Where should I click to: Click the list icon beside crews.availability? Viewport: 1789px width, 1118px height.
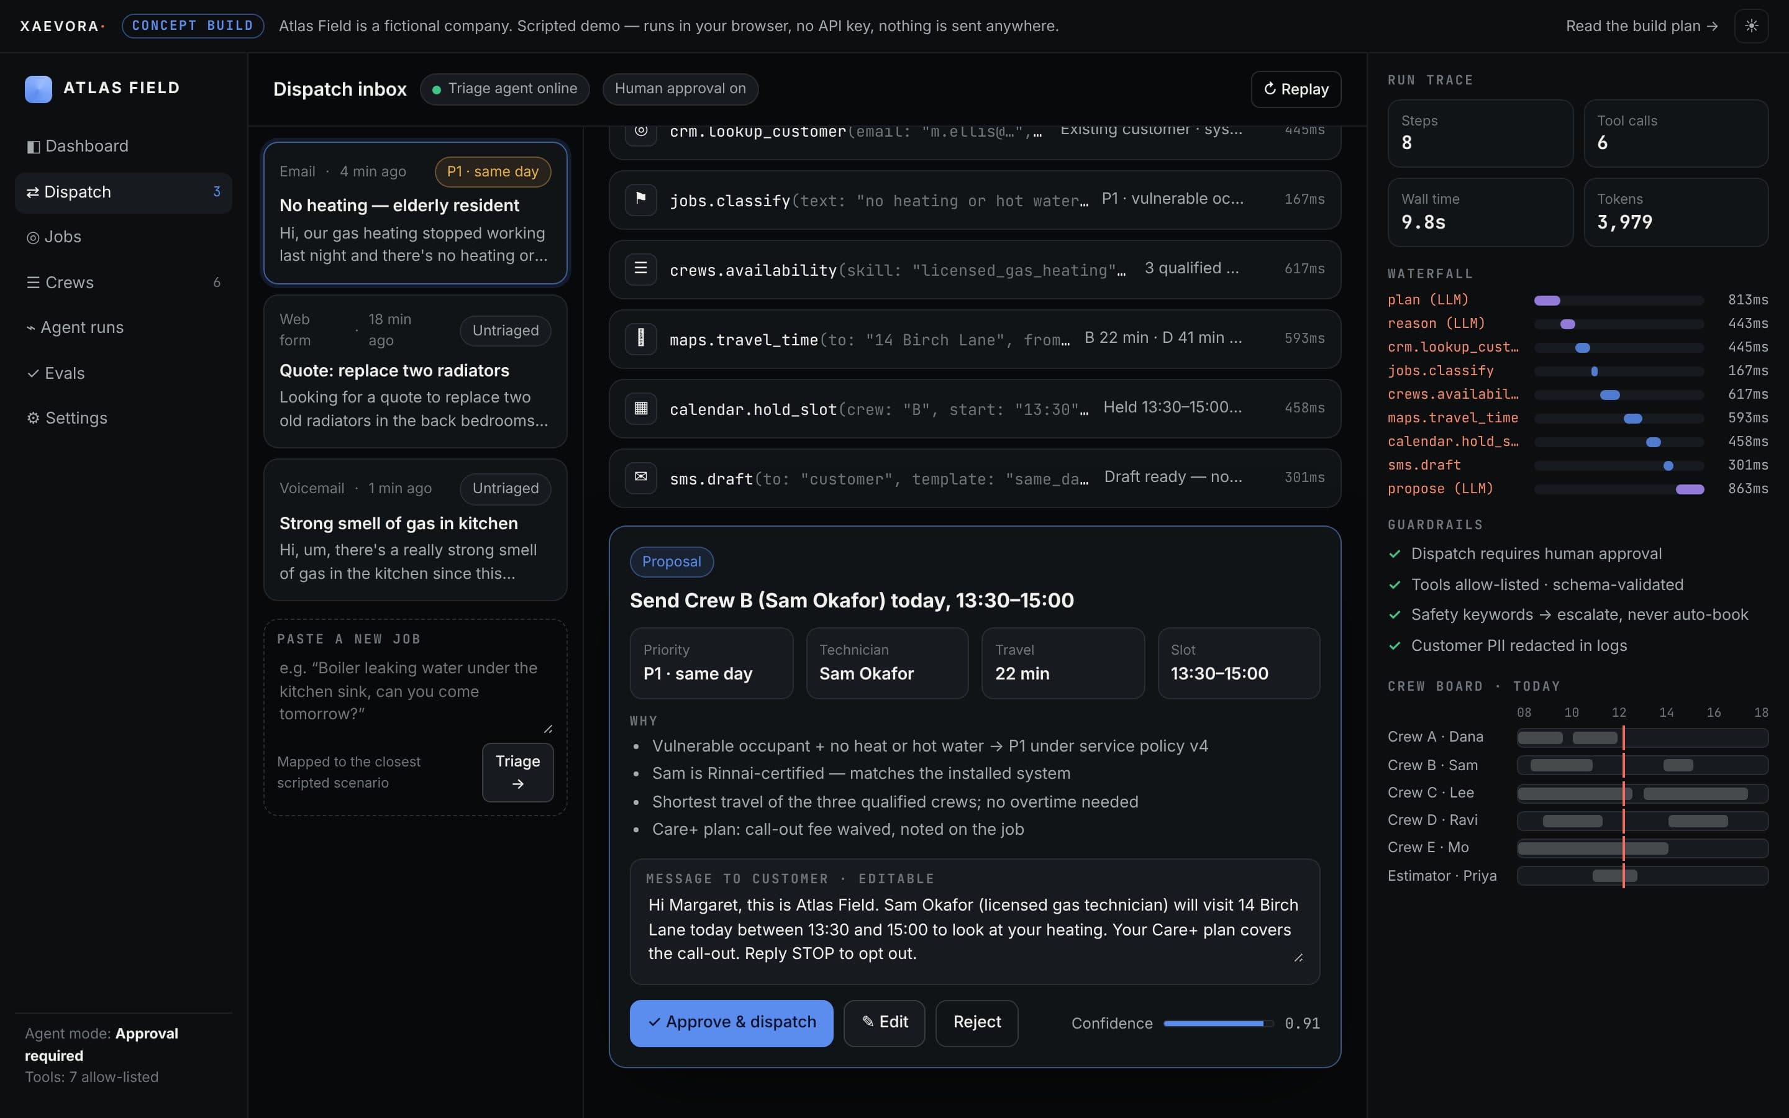tap(641, 268)
